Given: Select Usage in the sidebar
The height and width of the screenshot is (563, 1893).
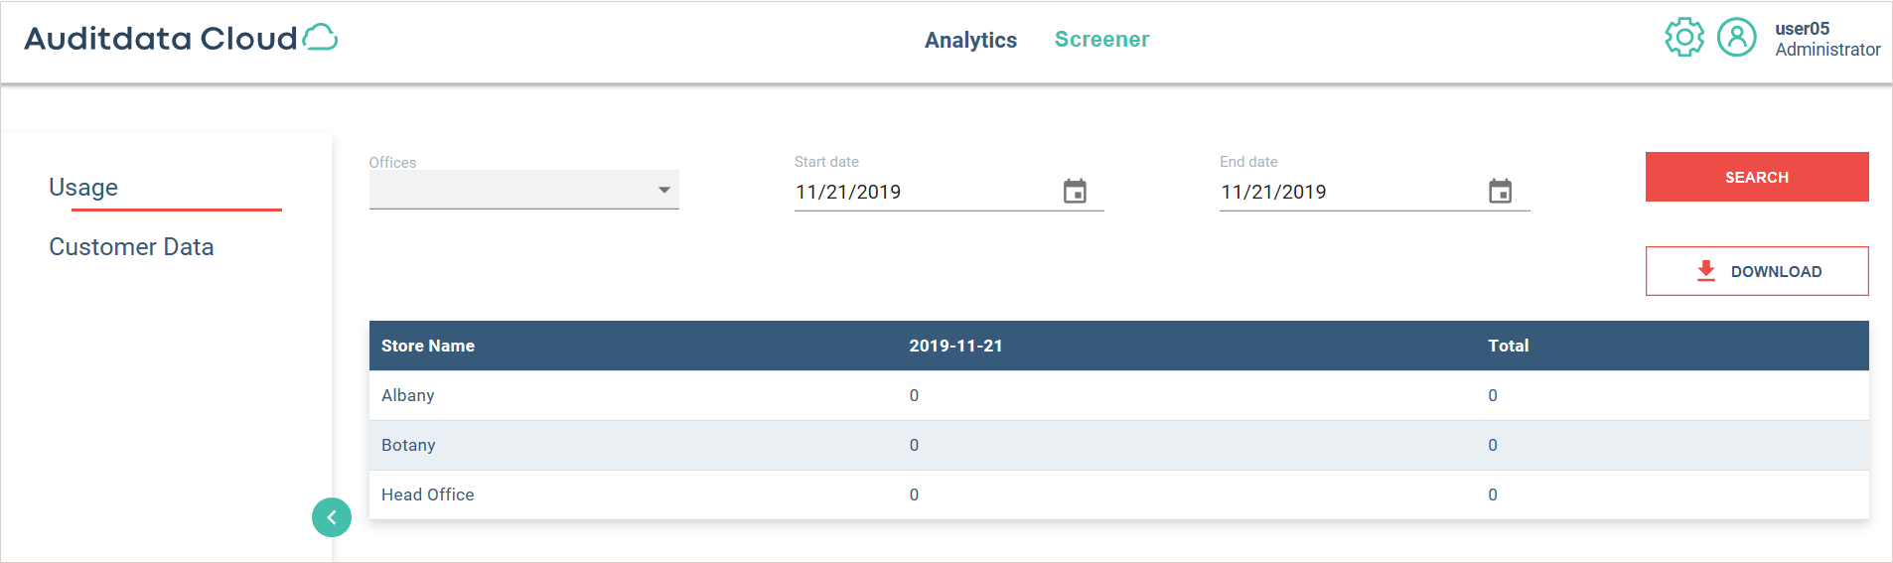Looking at the screenshot, I should [x=83, y=188].
